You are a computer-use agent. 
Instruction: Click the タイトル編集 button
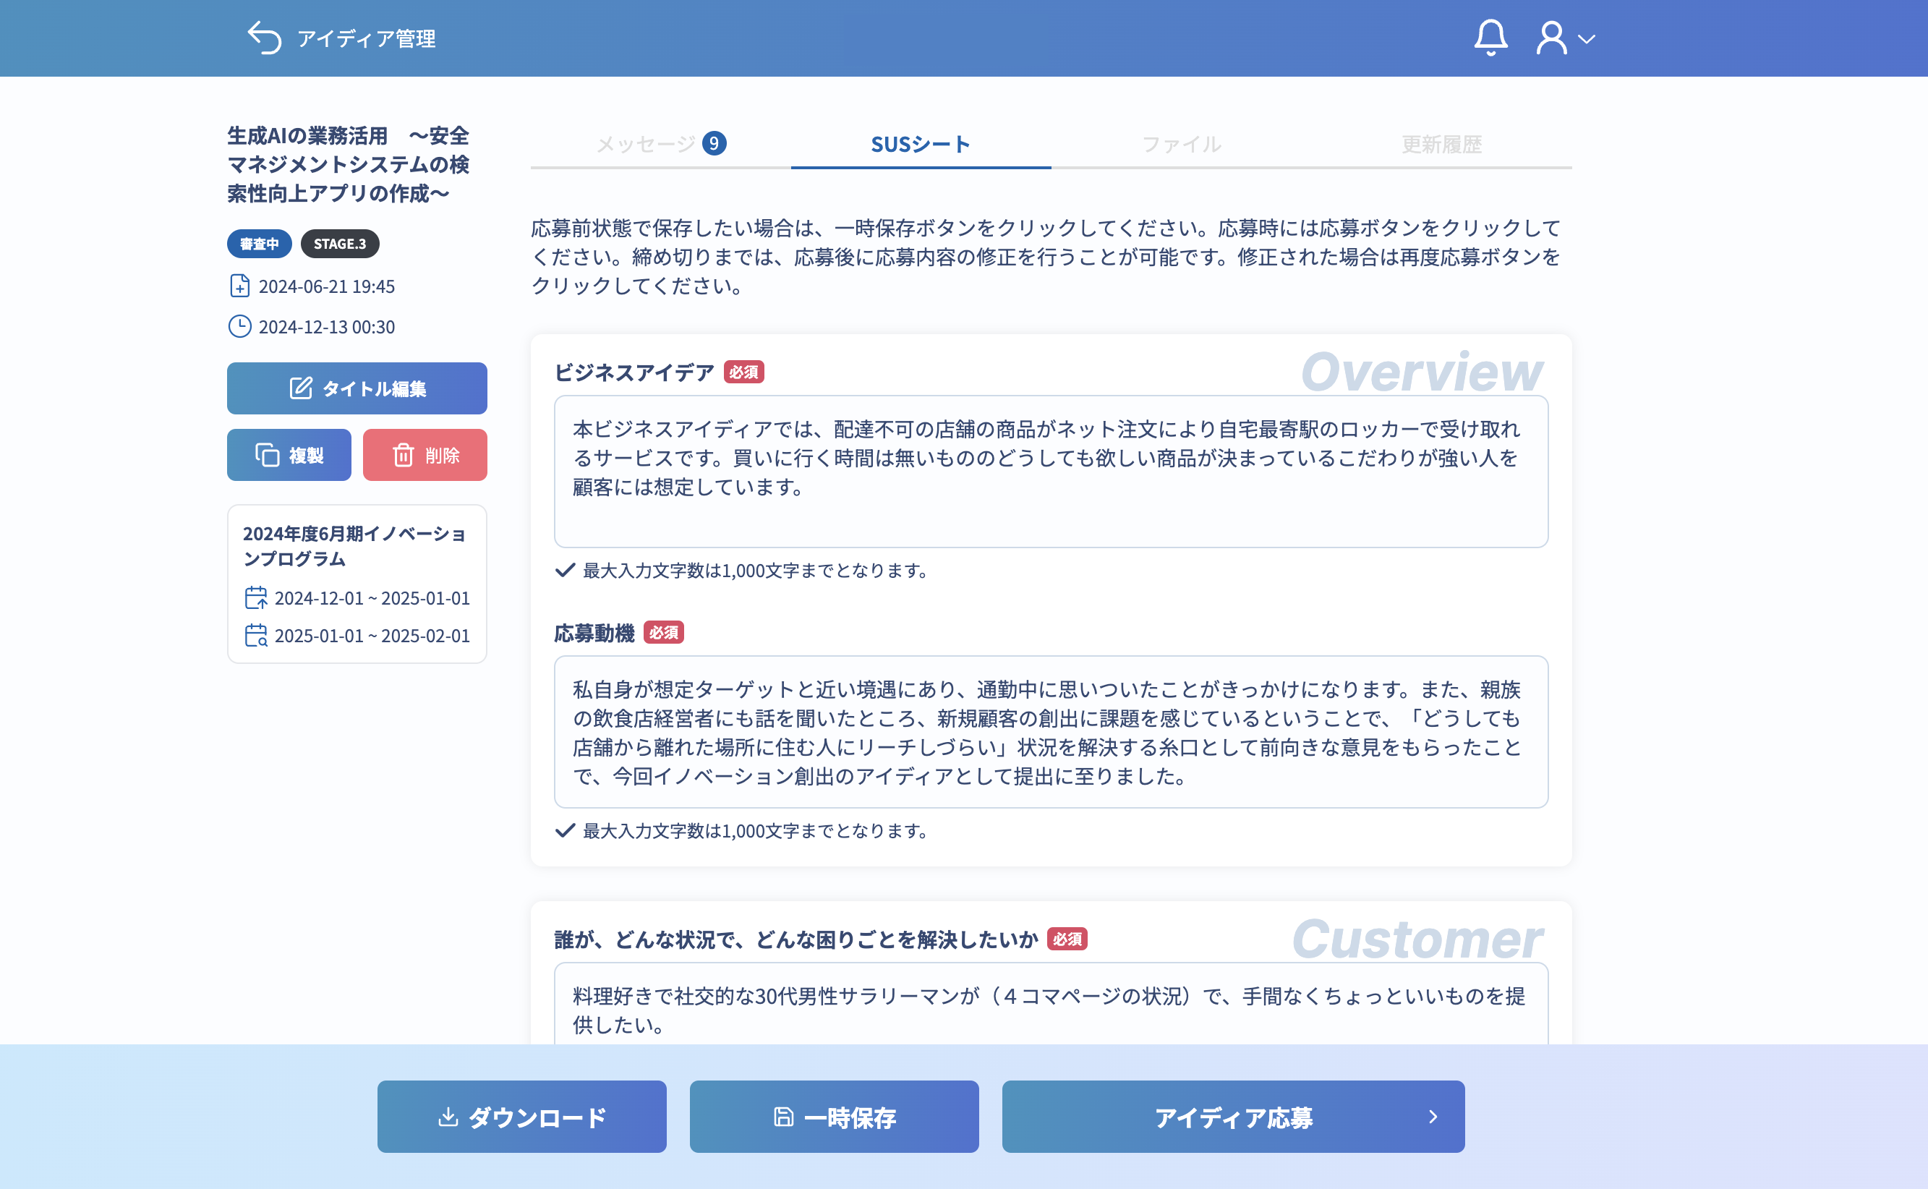coord(357,388)
